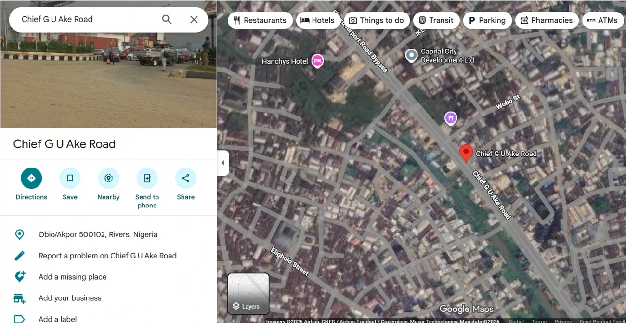Click the red pin on Chief G U Ake Road

coord(466,153)
